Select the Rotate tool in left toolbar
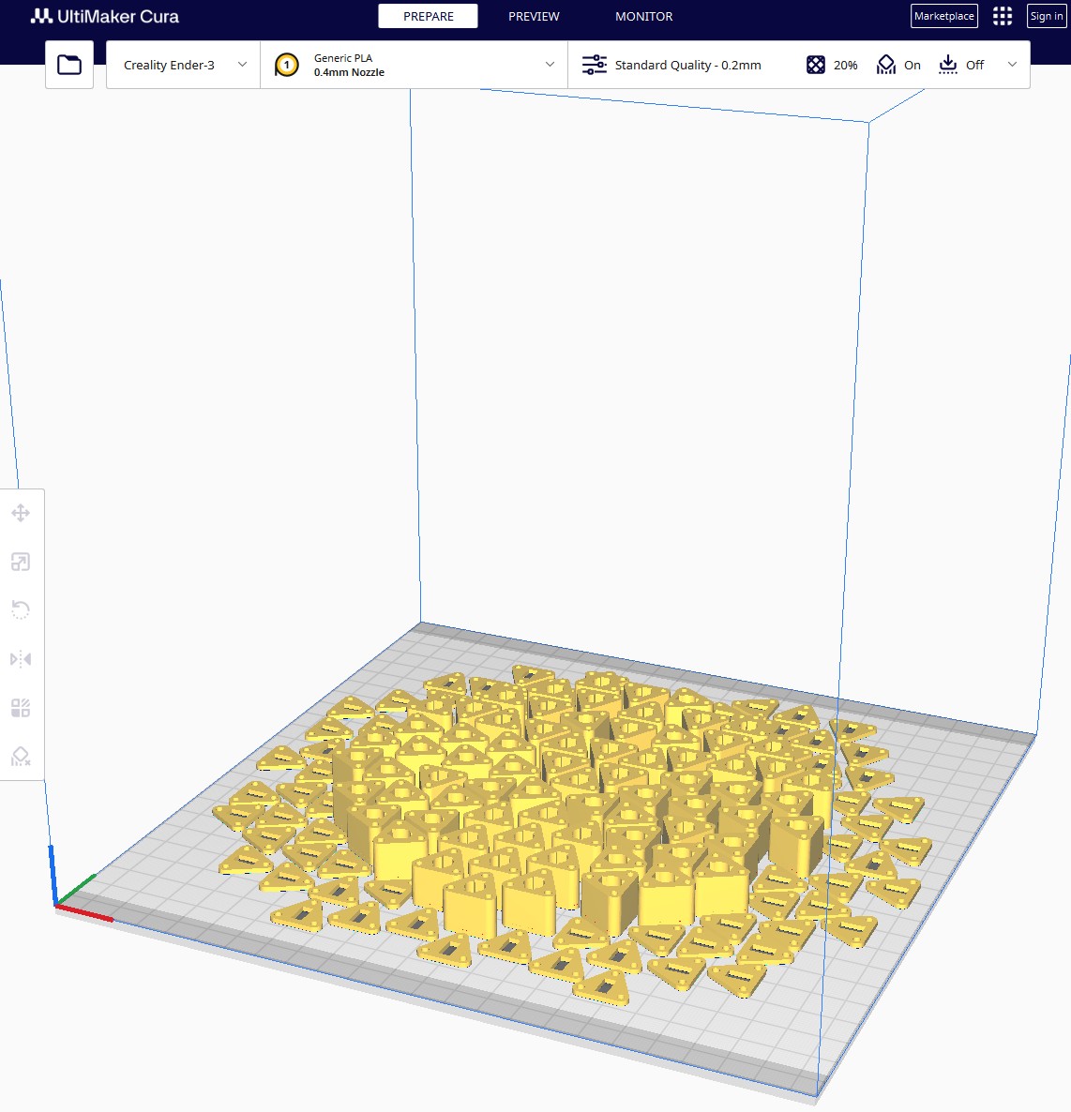 pyautogui.click(x=21, y=610)
